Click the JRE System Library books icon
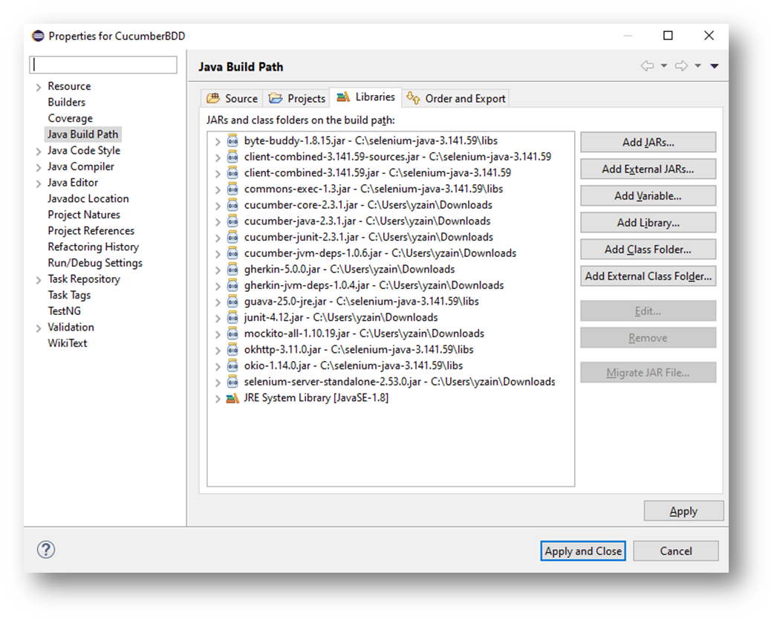Screen dimensions: 777x621 click(233, 398)
